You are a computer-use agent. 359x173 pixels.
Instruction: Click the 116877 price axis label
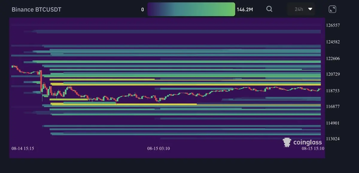[333, 106]
